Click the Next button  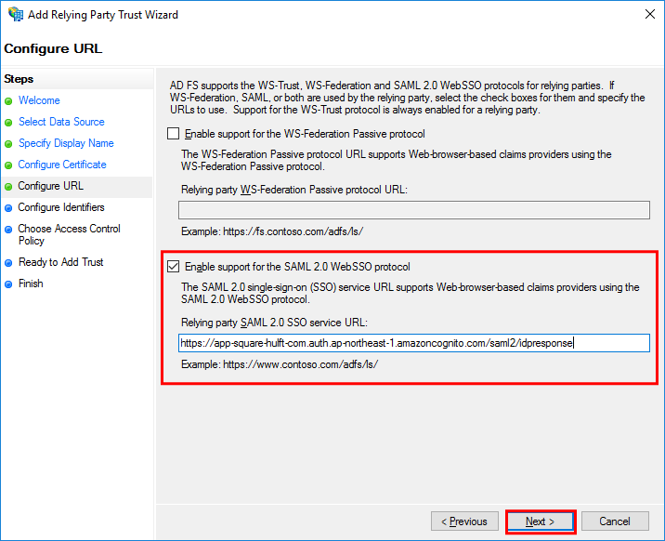540,521
